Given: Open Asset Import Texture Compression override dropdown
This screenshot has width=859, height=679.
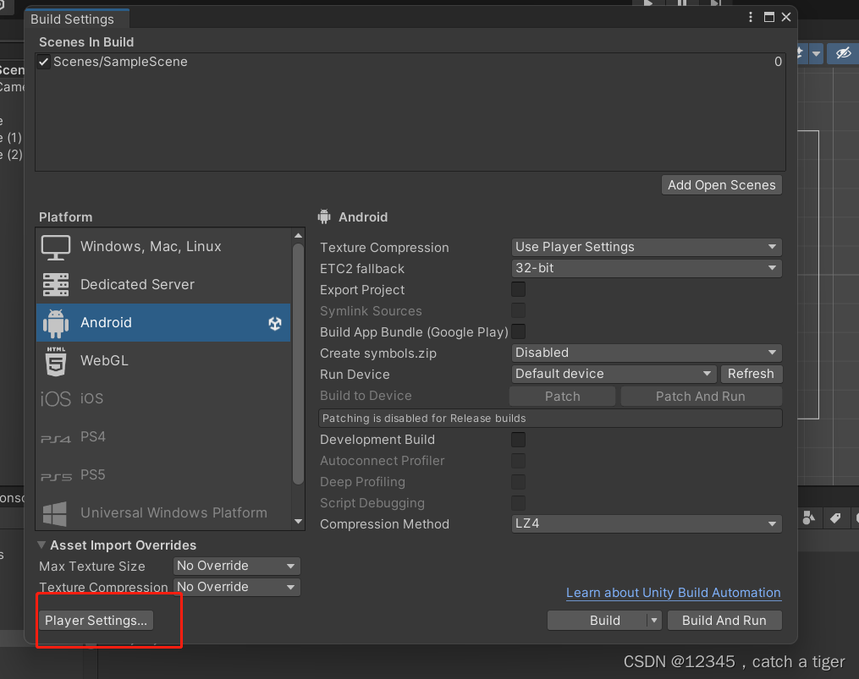Looking at the screenshot, I should (x=237, y=587).
